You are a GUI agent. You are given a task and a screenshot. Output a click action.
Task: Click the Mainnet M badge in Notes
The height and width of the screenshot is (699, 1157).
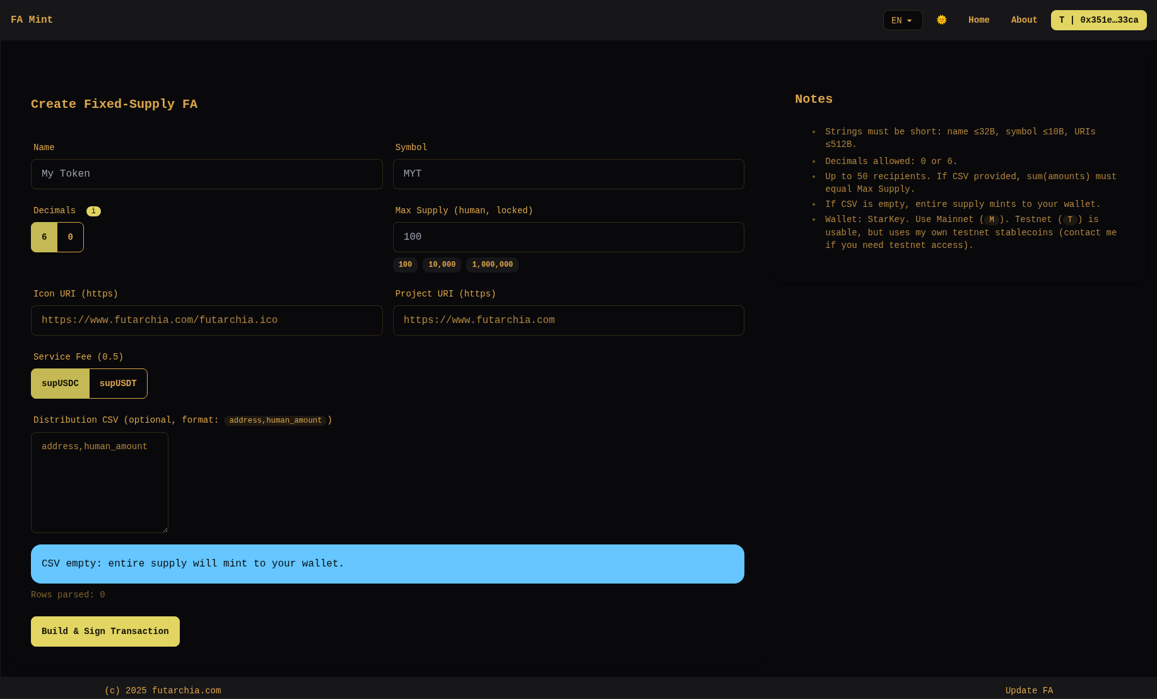coord(992,220)
